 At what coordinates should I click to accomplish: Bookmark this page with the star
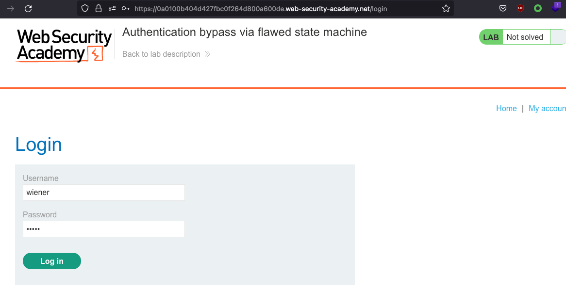click(446, 8)
